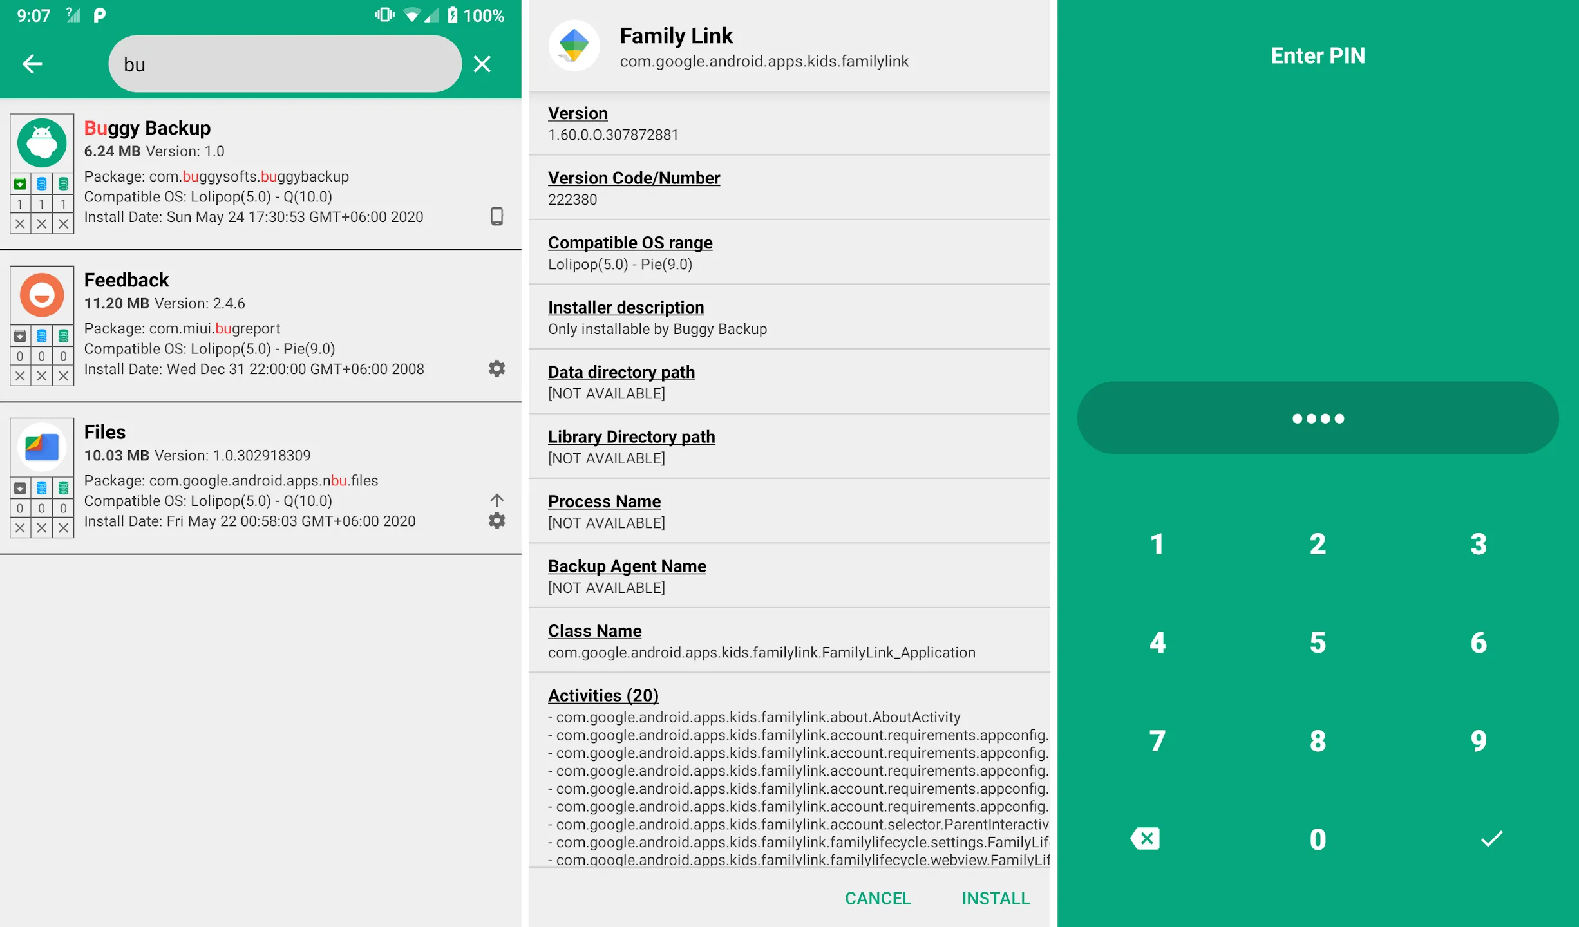Tap the vibrate mode icon in status bar

coord(385,15)
